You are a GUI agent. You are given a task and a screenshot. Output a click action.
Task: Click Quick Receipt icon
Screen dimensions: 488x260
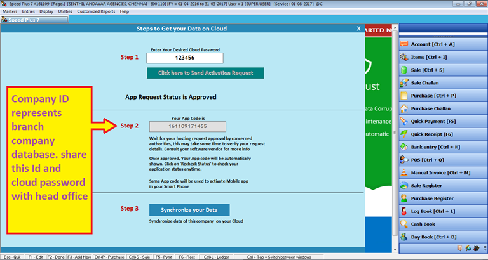404,134
